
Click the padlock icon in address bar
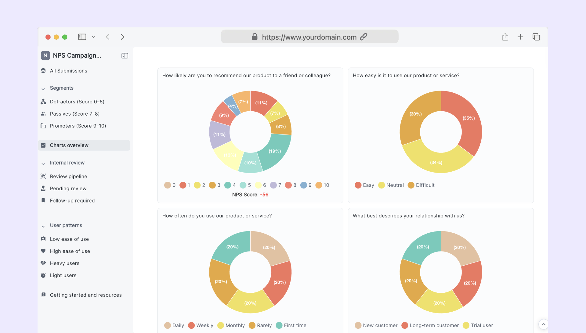click(x=255, y=37)
